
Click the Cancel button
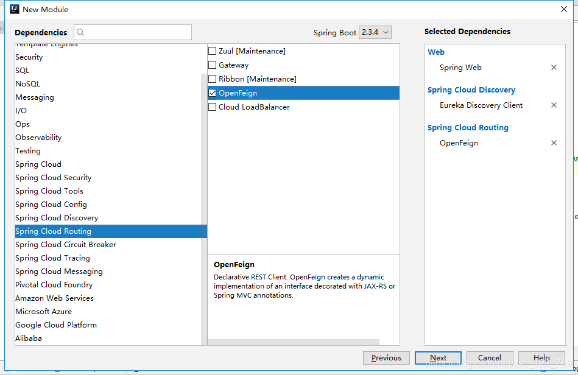[x=490, y=358]
